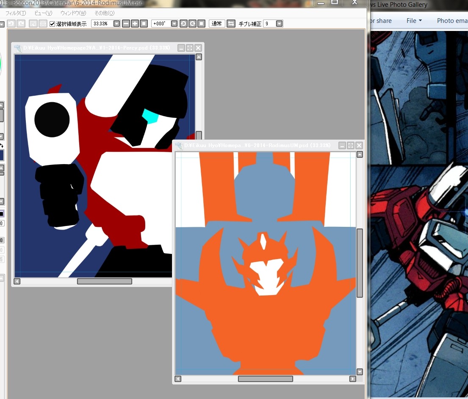Open the 手ブレ補正 stabilizer dropdown
The height and width of the screenshot is (399, 468).
coord(280,24)
